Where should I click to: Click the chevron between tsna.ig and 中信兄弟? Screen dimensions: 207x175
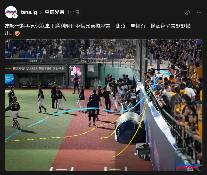[41, 12]
